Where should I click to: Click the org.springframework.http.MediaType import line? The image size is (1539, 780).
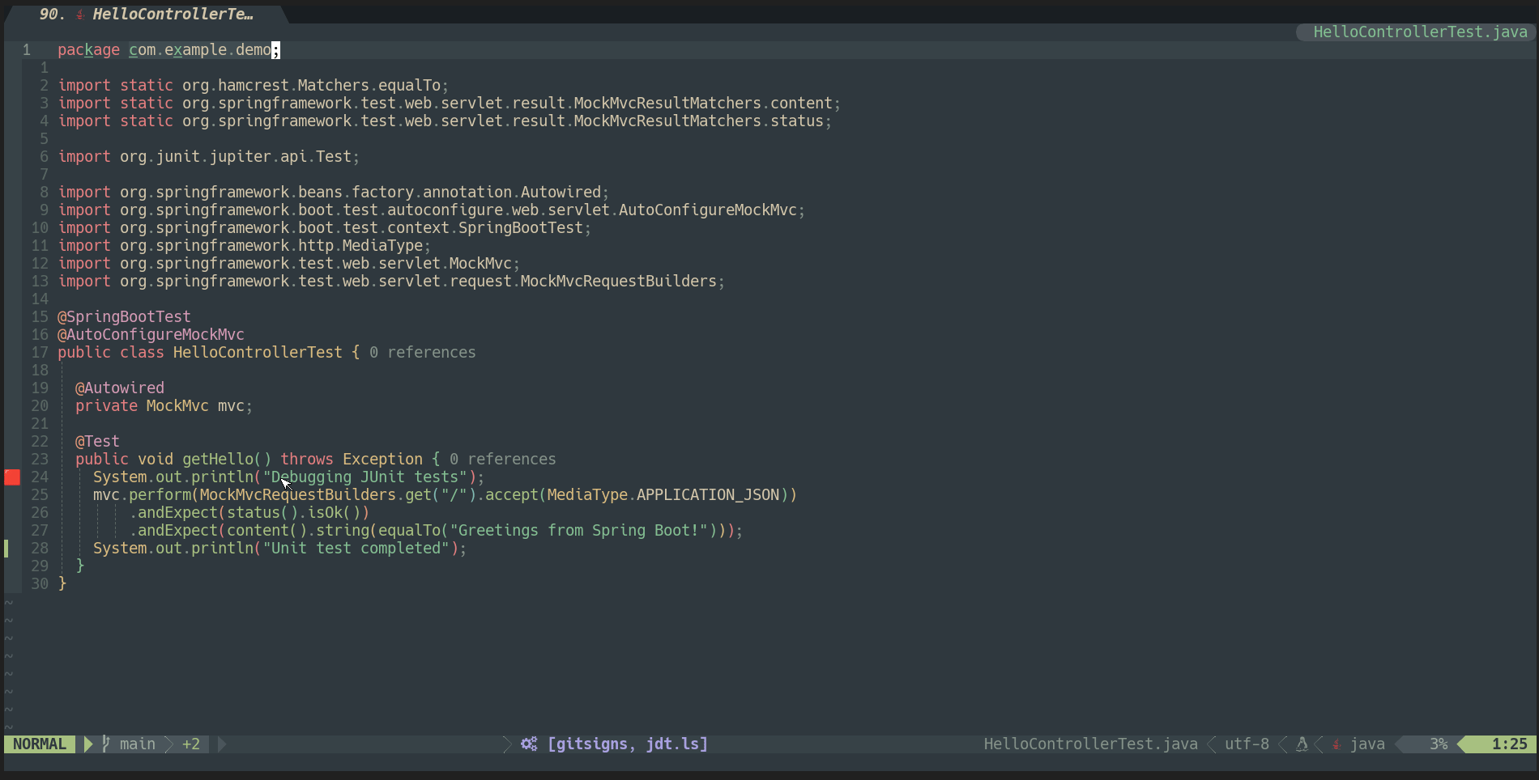pos(244,245)
